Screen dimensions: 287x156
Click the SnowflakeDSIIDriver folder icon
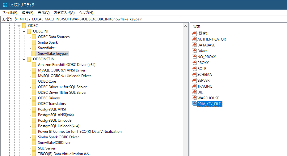click(x=34, y=143)
